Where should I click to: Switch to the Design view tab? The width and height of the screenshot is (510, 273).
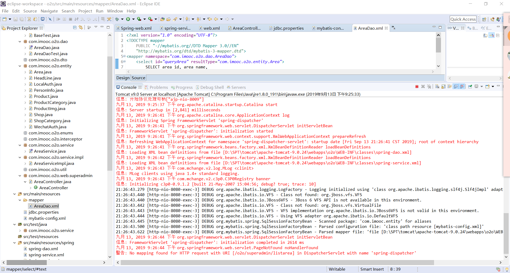123,78
